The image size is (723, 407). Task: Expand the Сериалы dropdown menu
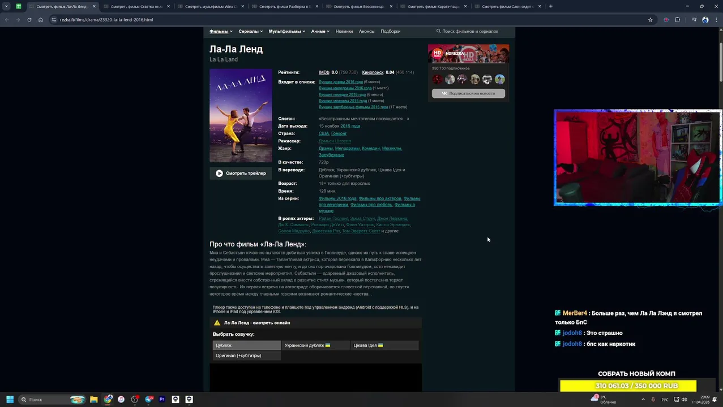pos(250,31)
